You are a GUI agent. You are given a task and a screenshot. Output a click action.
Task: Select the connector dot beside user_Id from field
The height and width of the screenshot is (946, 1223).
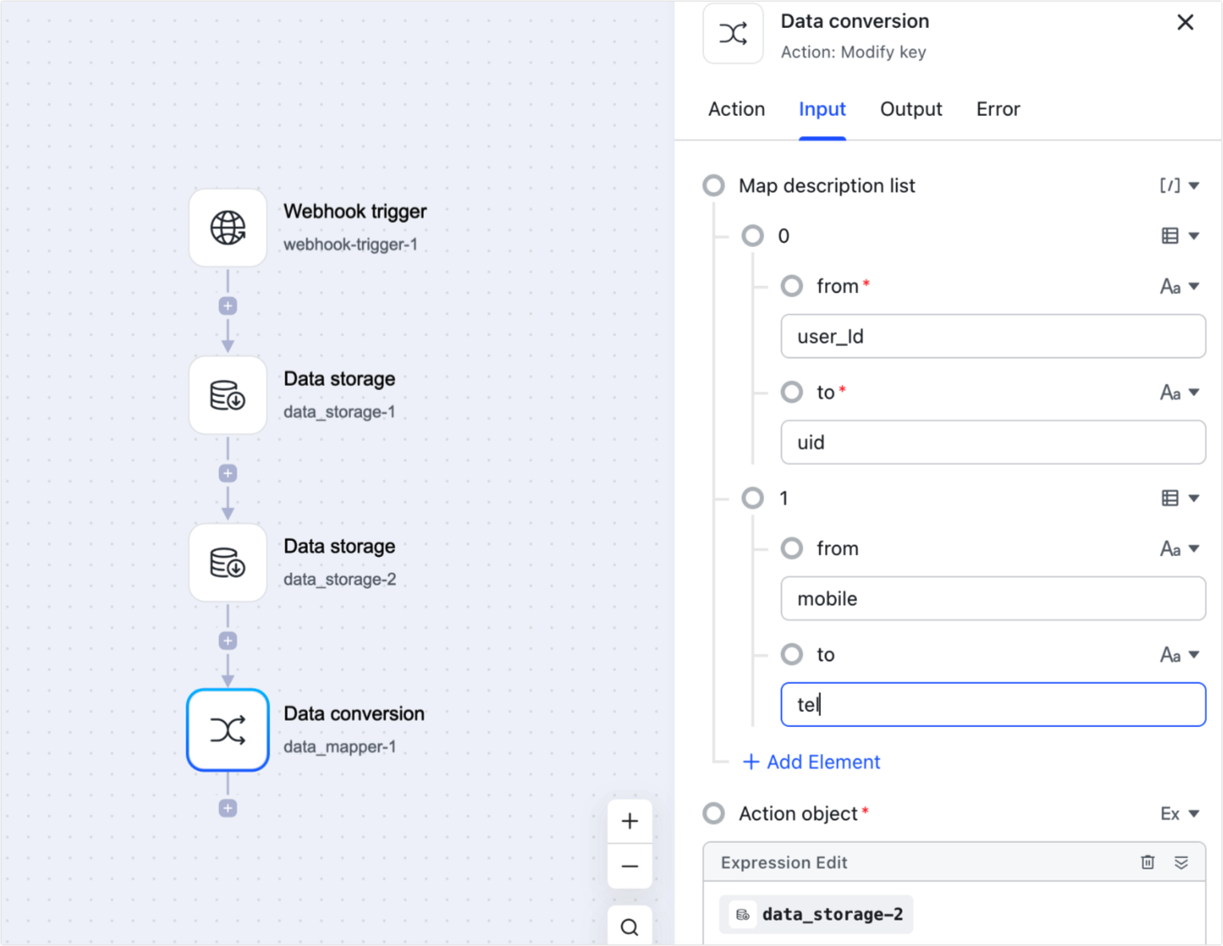[792, 286]
